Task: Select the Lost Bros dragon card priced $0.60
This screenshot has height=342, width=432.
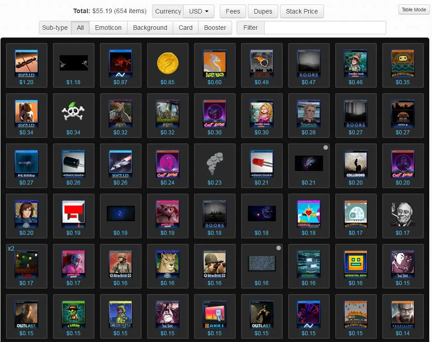Action: (214, 65)
